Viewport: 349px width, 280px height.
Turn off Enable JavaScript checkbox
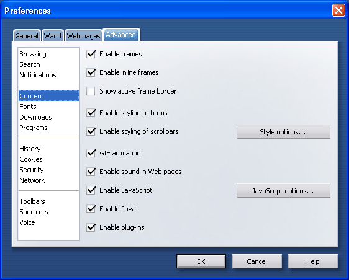[91, 190]
